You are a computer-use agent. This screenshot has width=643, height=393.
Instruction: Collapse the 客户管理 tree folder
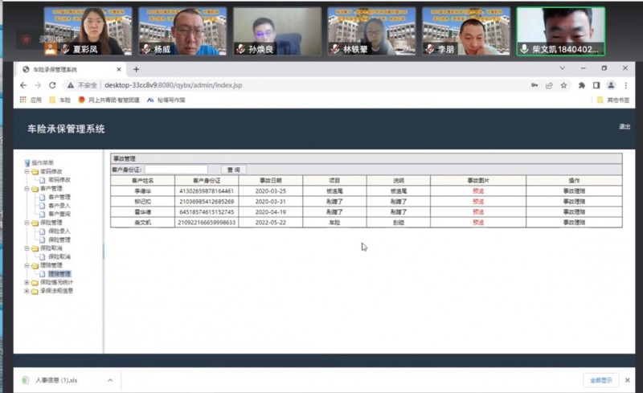pyautogui.click(x=27, y=189)
